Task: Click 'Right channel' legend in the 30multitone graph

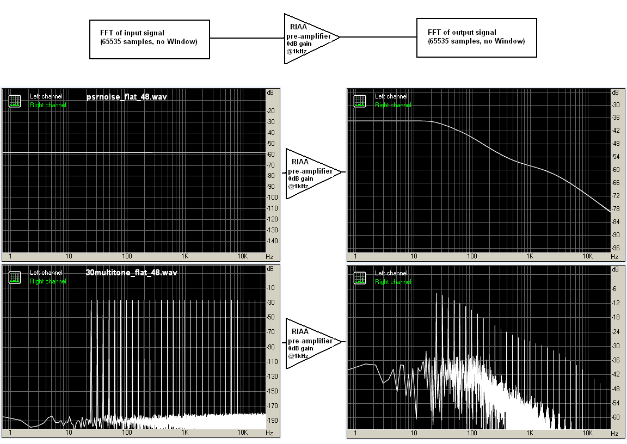Action: click(48, 281)
